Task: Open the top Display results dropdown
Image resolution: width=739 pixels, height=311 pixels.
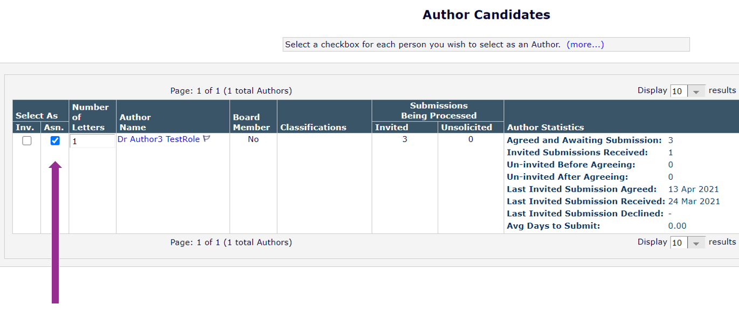Action: (x=688, y=91)
